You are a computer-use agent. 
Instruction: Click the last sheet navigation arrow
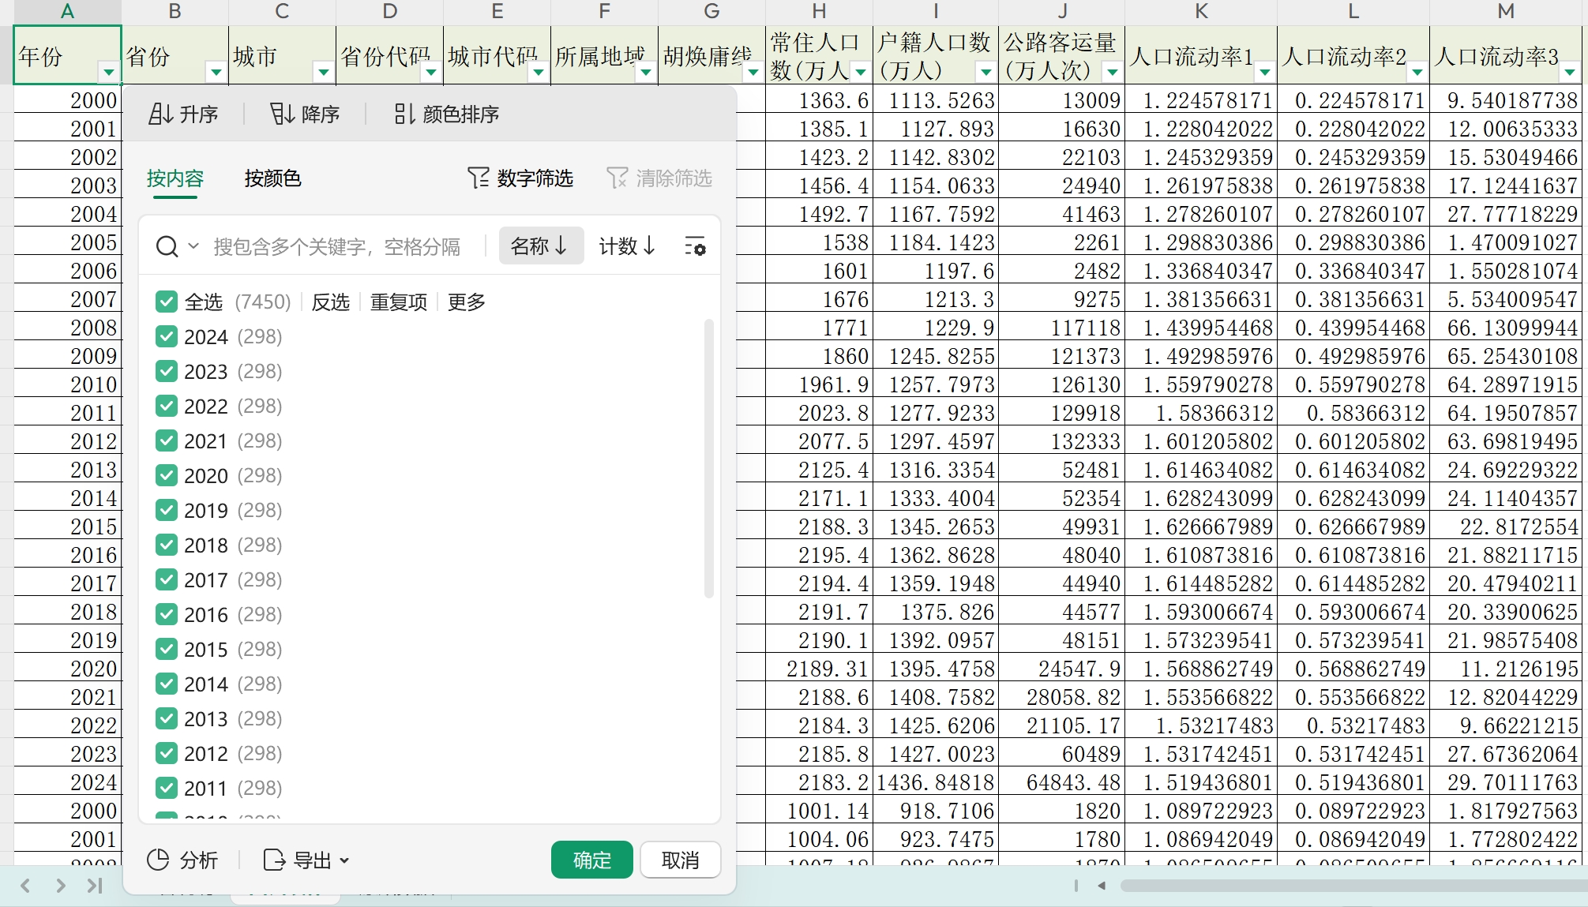(96, 886)
